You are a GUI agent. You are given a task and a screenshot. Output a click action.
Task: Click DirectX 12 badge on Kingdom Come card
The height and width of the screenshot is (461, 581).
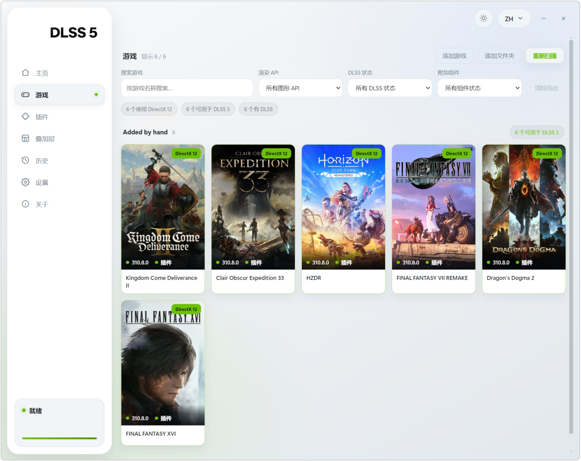click(186, 153)
